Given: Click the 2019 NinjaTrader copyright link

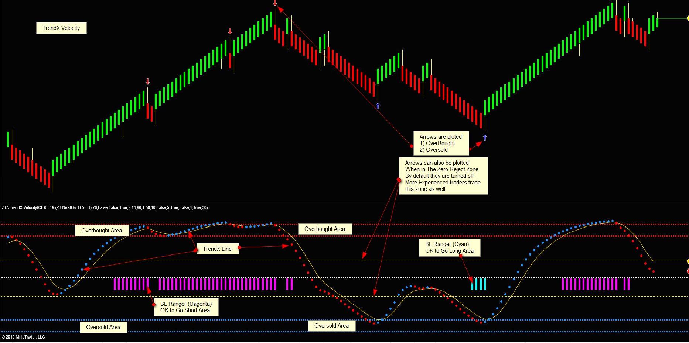Looking at the screenshot, I should tap(23, 337).
